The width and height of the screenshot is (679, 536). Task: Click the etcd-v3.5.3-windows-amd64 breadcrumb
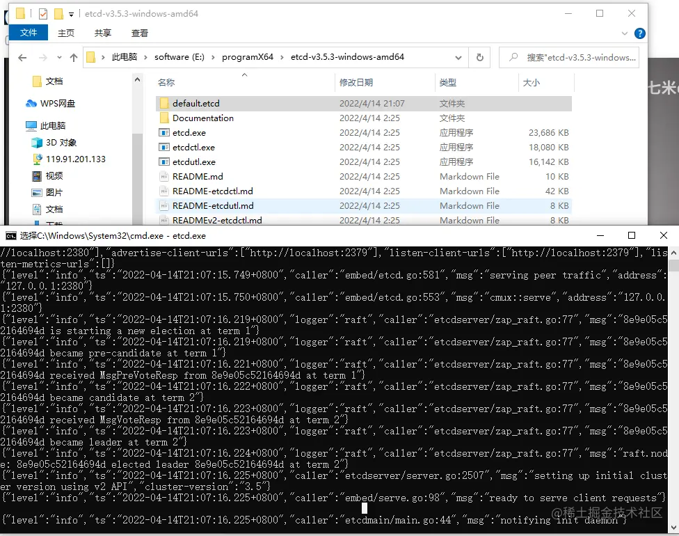347,57
